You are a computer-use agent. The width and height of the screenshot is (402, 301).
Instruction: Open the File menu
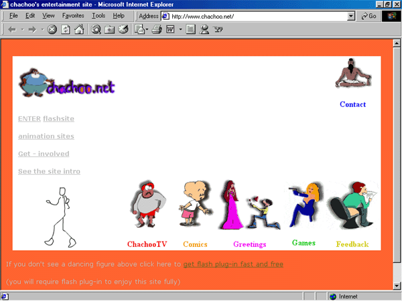click(x=13, y=16)
